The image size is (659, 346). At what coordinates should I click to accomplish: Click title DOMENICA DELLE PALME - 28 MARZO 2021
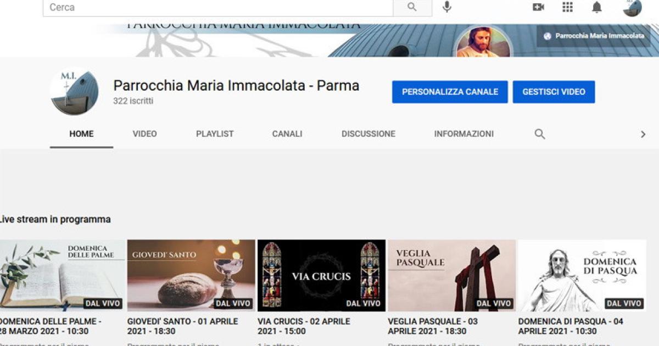pyautogui.click(x=51, y=326)
